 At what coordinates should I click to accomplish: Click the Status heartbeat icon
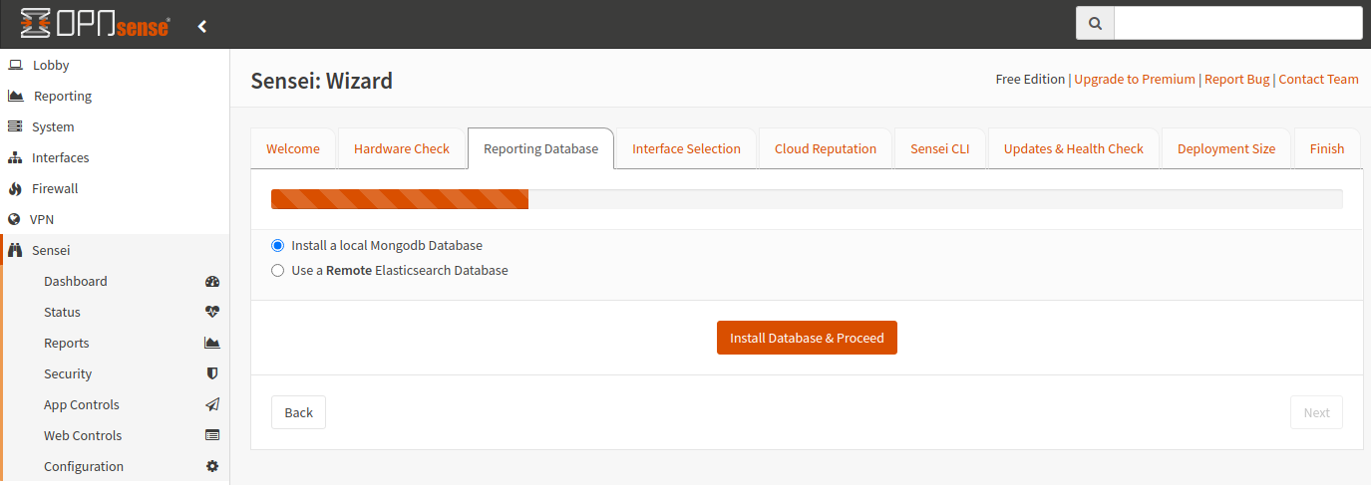(211, 313)
